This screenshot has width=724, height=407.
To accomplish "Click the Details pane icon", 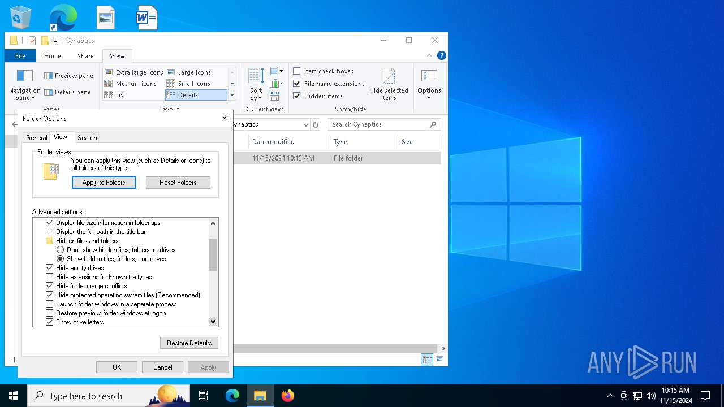I will [49, 92].
